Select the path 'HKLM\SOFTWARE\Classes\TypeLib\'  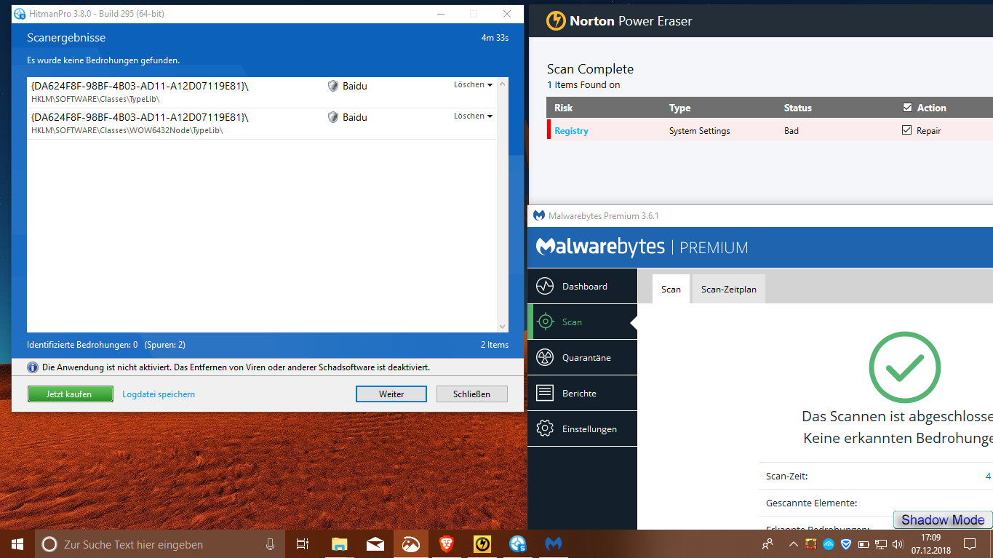coord(95,99)
